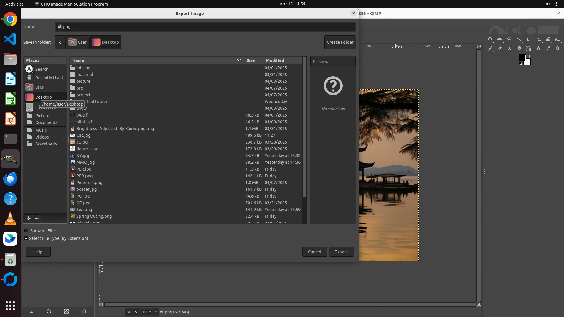Go to Downloads in Places sidebar

pos(46,144)
